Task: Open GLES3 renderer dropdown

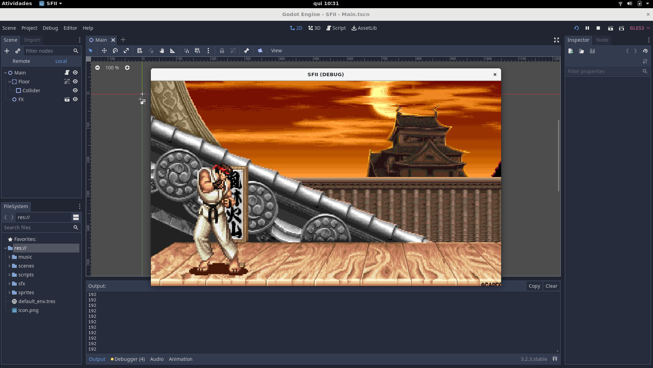Action: pyautogui.click(x=640, y=28)
